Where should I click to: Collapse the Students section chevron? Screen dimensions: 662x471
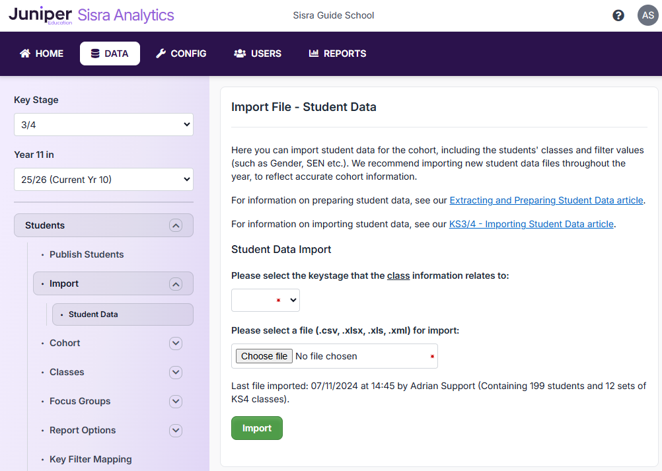pyautogui.click(x=175, y=225)
